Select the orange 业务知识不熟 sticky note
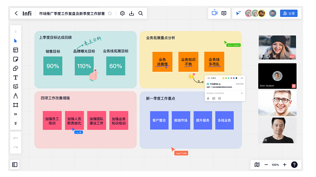Viewport: 316px width, 177px height. (188, 62)
